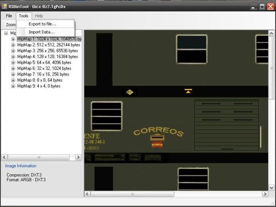Maximize the RSBinTool window

pos(262,7)
